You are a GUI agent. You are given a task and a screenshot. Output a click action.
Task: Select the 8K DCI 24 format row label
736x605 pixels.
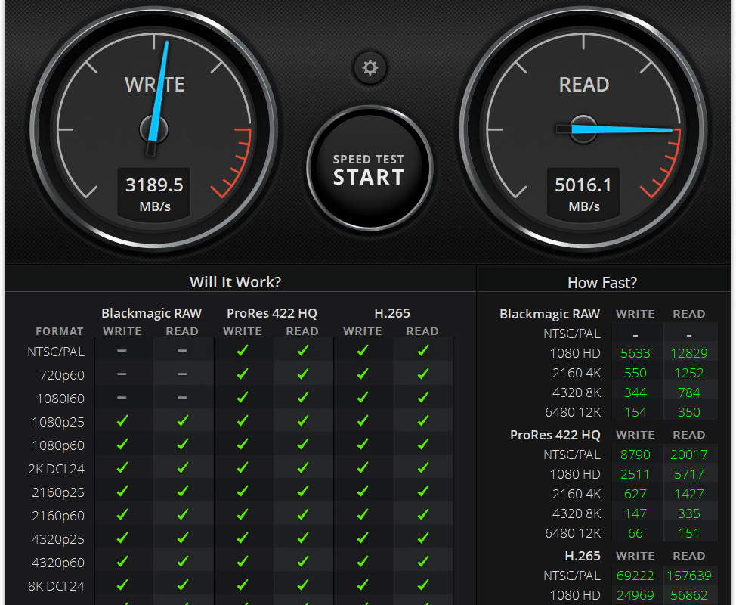pos(57,586)
